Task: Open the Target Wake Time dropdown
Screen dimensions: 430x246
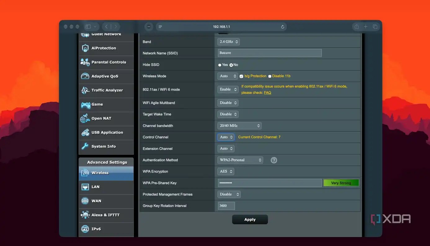Action: (x=228, y=114)
